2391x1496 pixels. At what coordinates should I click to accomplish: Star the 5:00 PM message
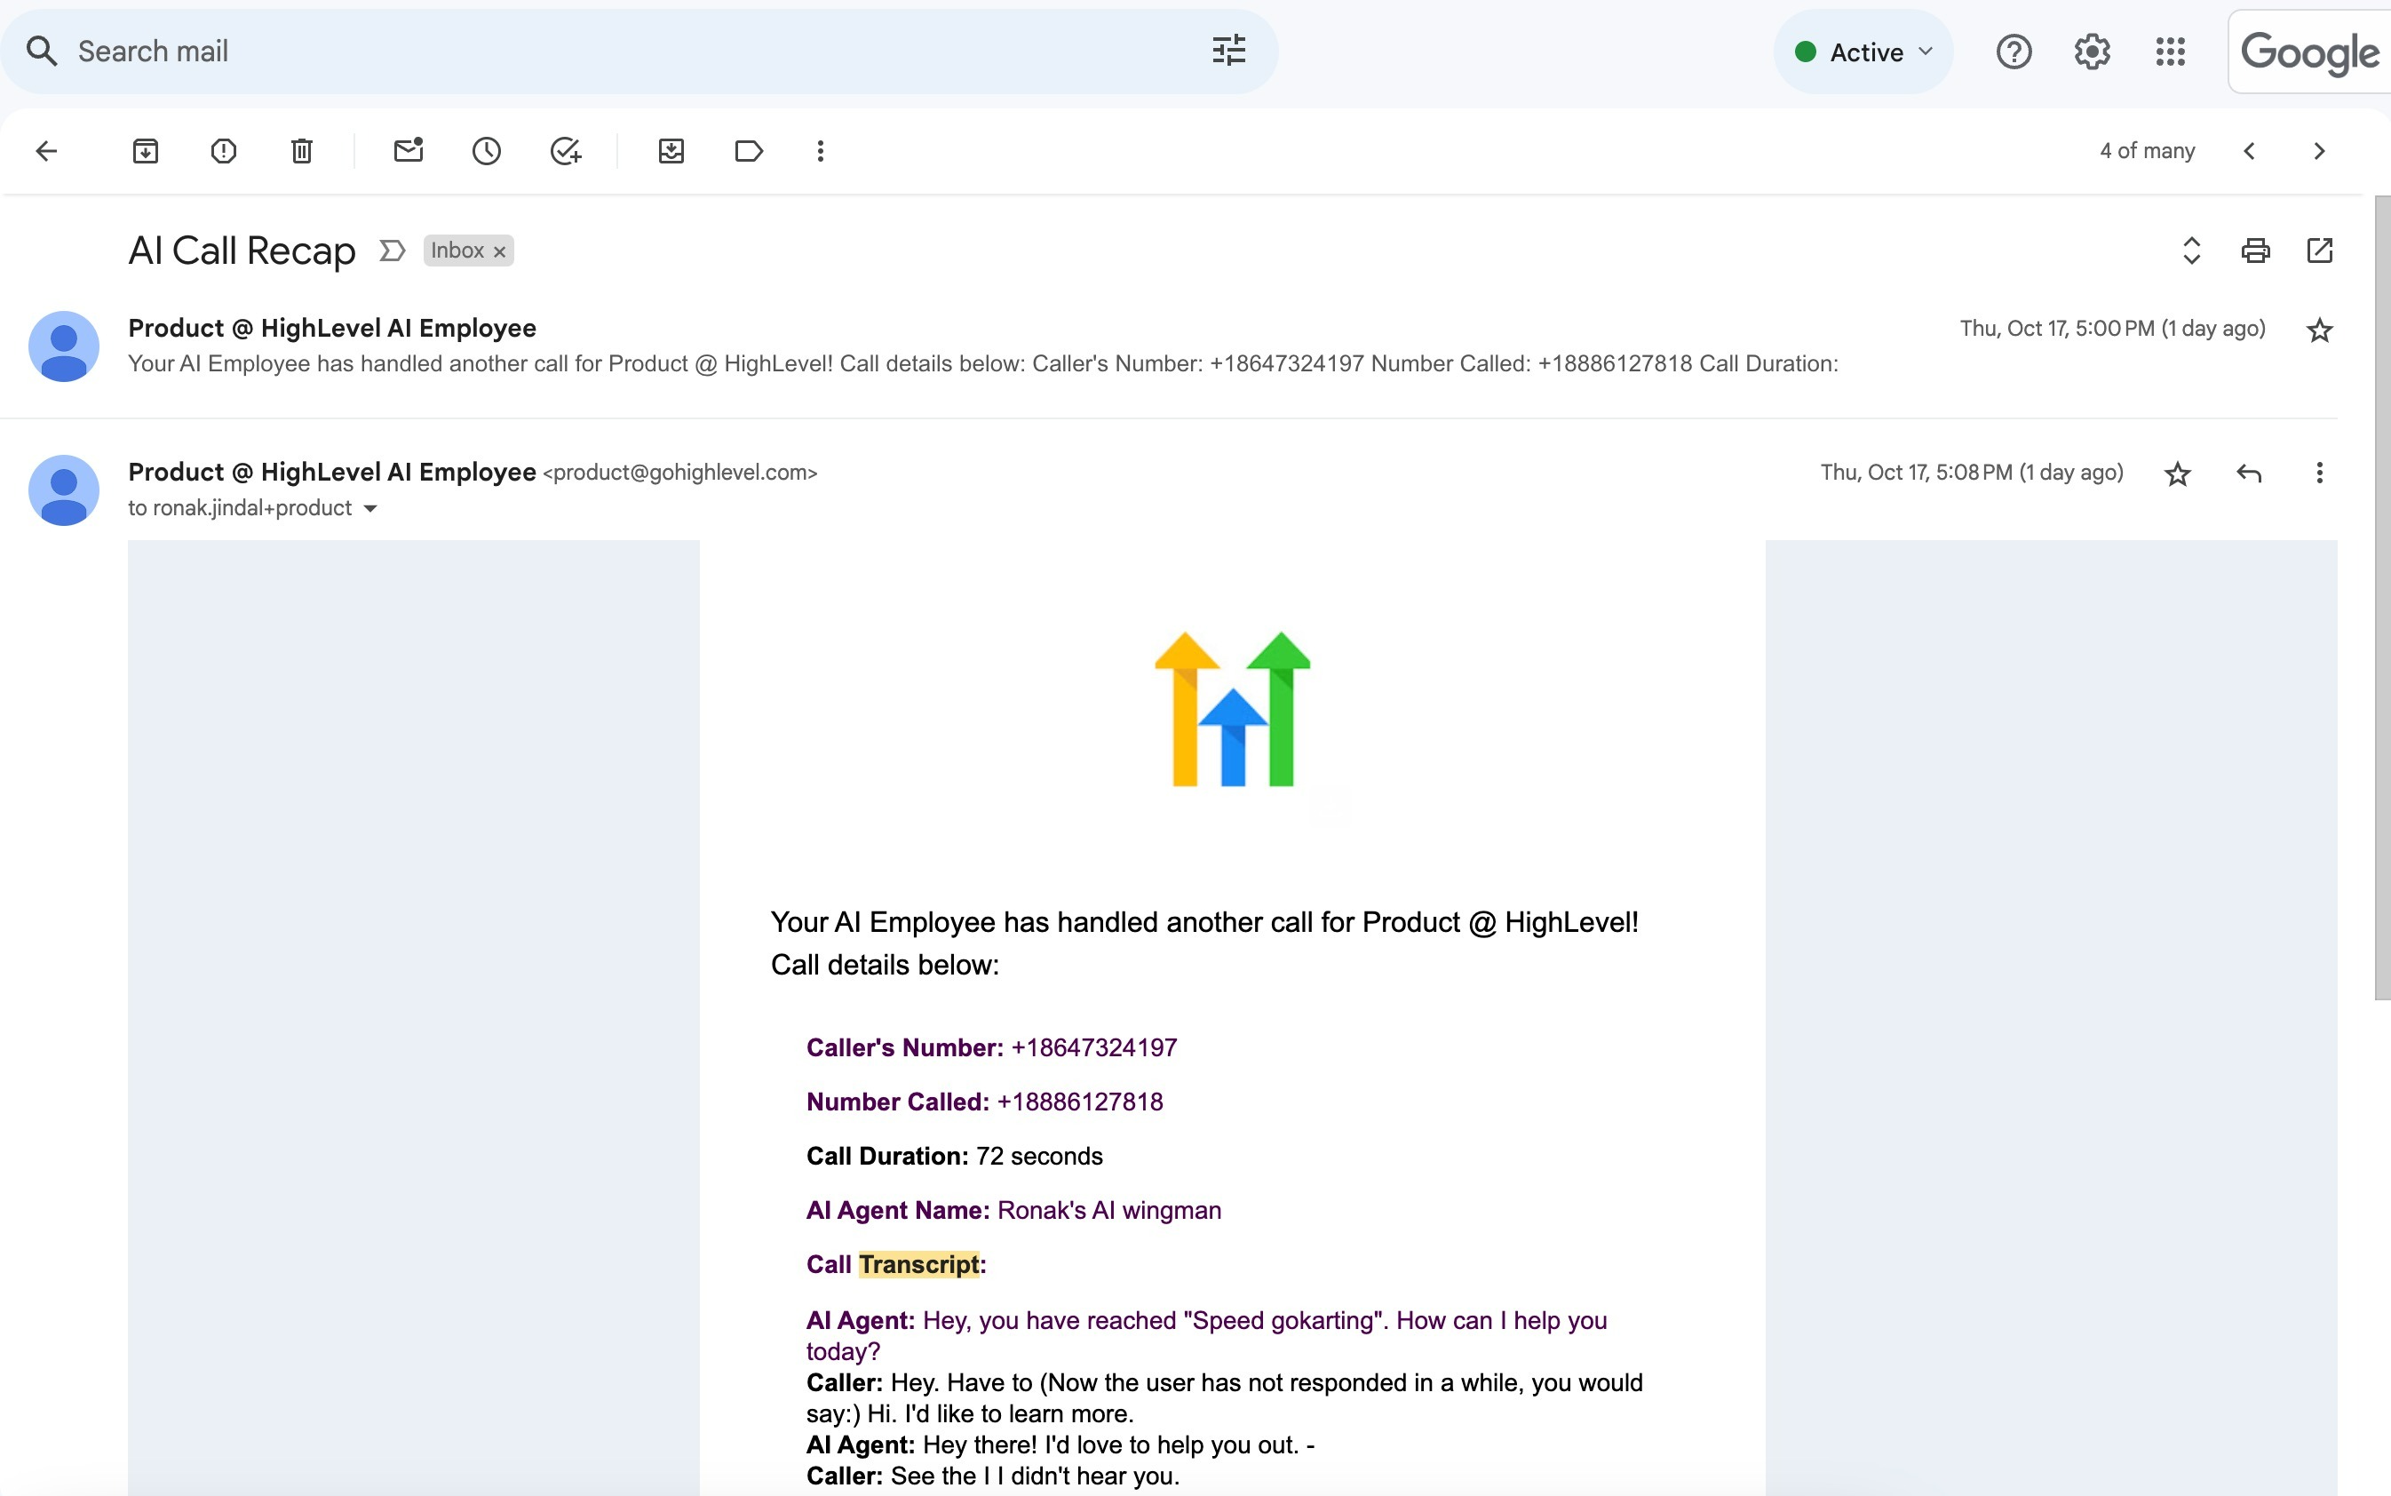coord(2319,330)
